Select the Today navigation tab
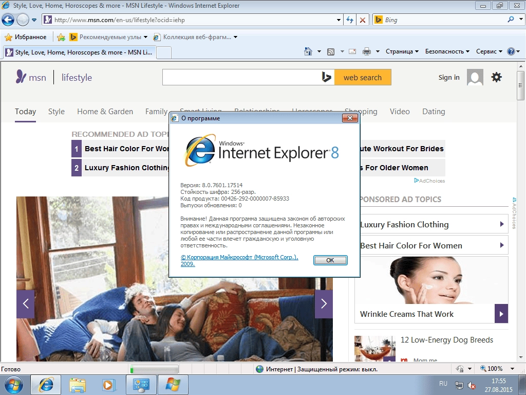The width and height of the screenshot is (526, 395). click(x=26, y=112)
